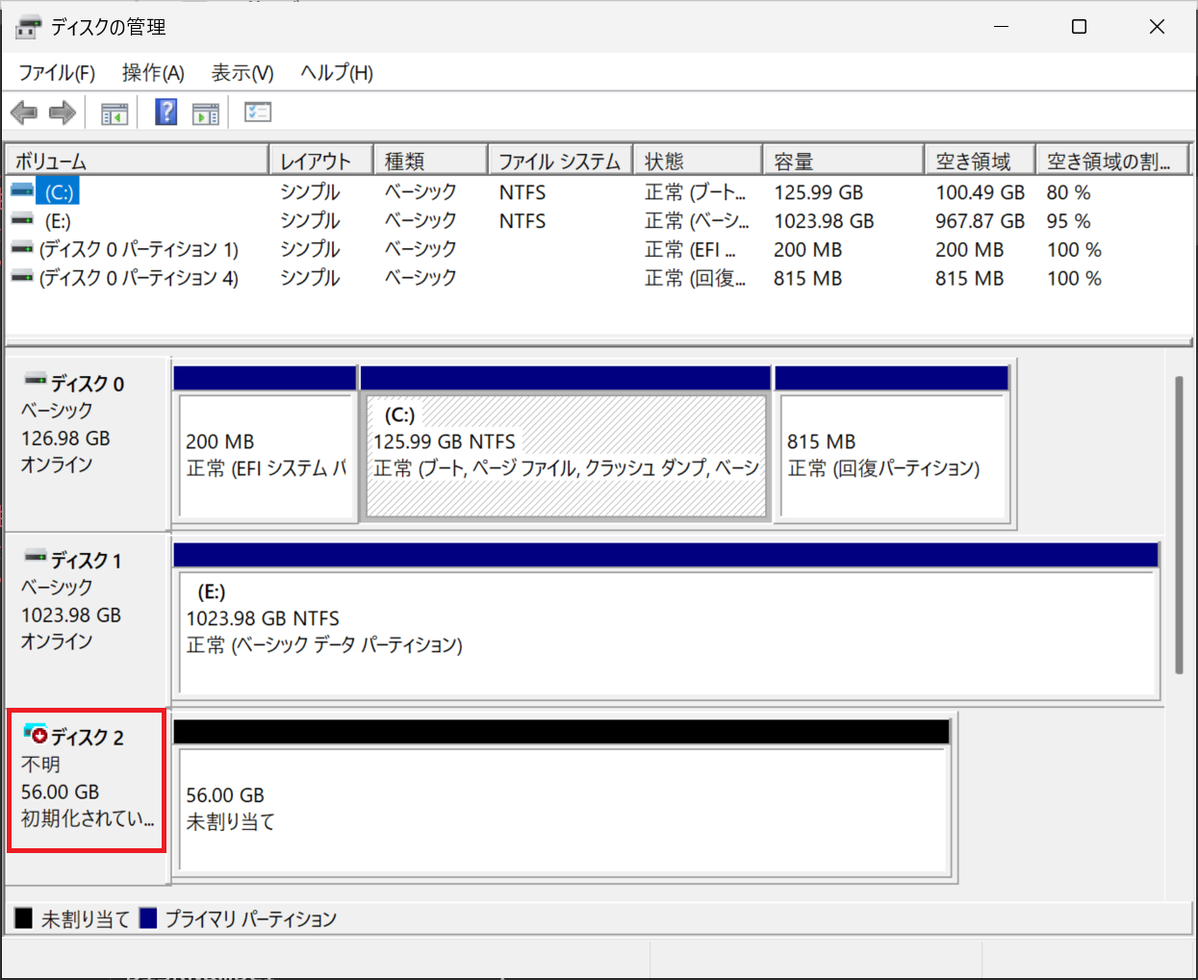This screenshot has height=980, width=1198.
Task: Sort by the レイアウト column header
Action: (x=320, y=161)
